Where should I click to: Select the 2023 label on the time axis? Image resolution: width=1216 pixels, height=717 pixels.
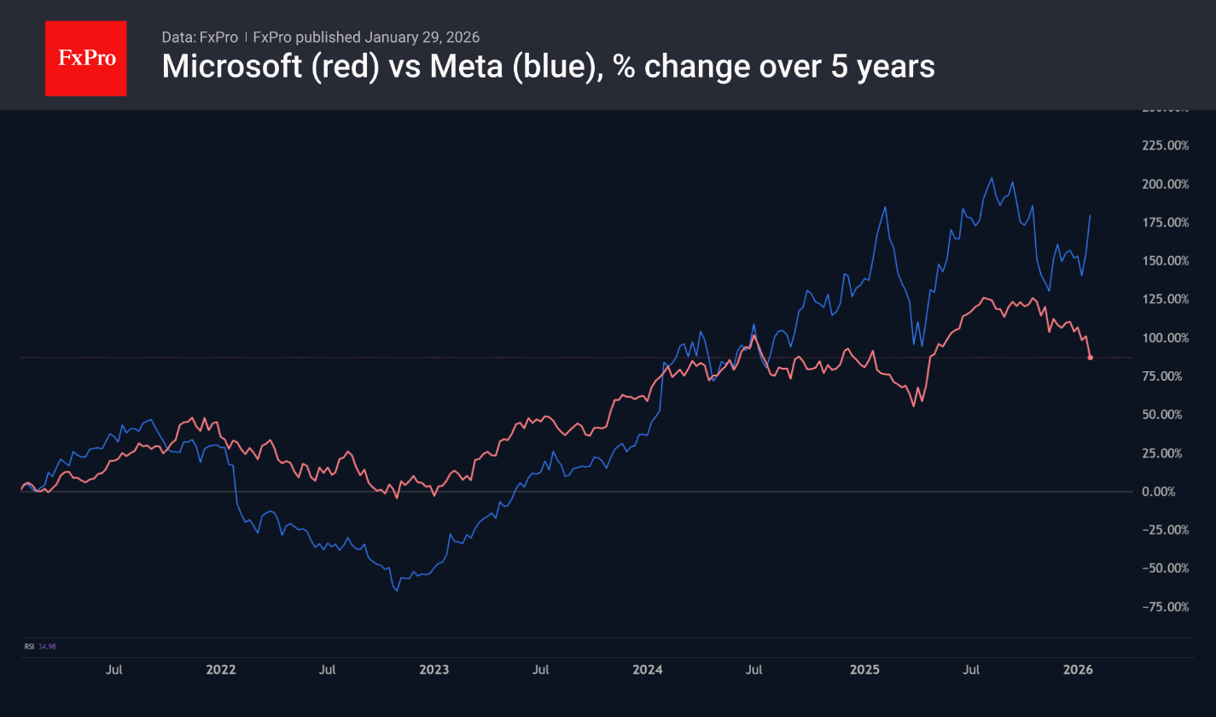[x=433, y=670]
